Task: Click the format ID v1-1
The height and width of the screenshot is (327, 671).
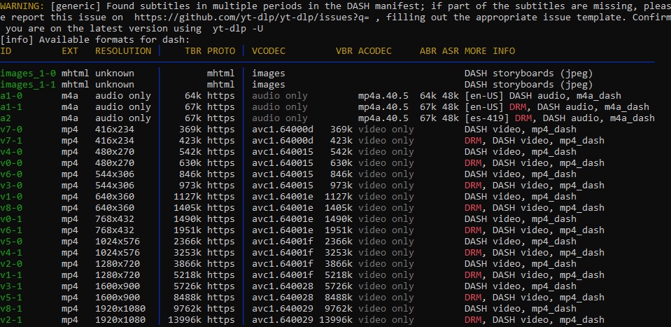Action: (11, 274)
